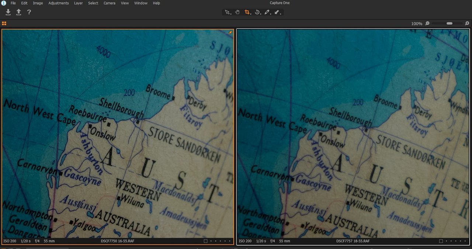The height and width of the screenshot is (249, 472).
Task: Toggle color tag box for DSCF7750 image
Action: tap(206, 241)
